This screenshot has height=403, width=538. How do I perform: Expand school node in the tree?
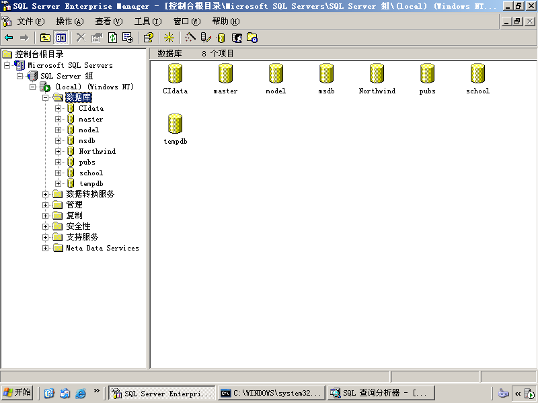[58, 173]
